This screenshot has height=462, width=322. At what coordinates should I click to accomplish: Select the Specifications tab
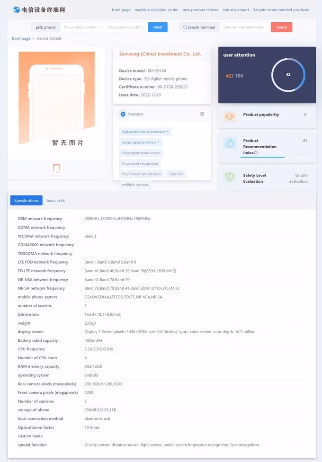[x=26, y=200]
